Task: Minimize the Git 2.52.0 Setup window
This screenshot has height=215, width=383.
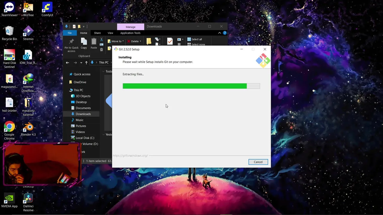Action: click(241, 49)
